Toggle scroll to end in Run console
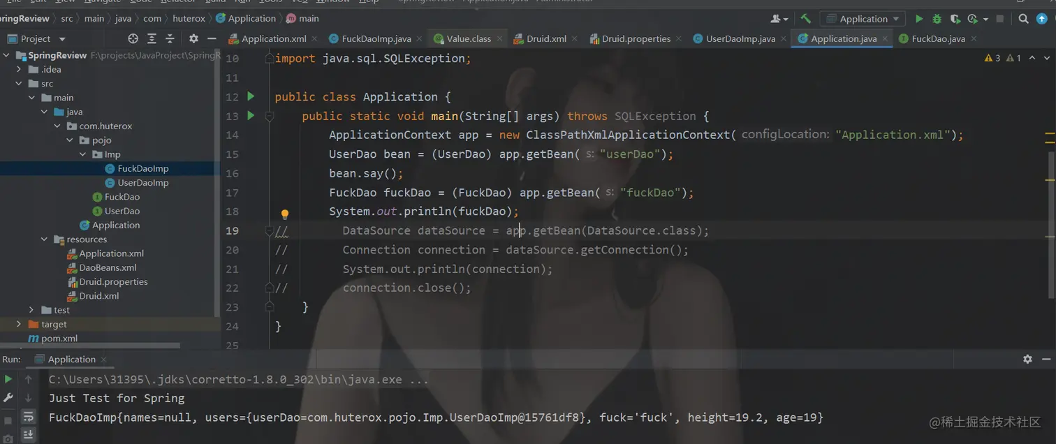This screenshot has width=1056, height=444. 29,434
